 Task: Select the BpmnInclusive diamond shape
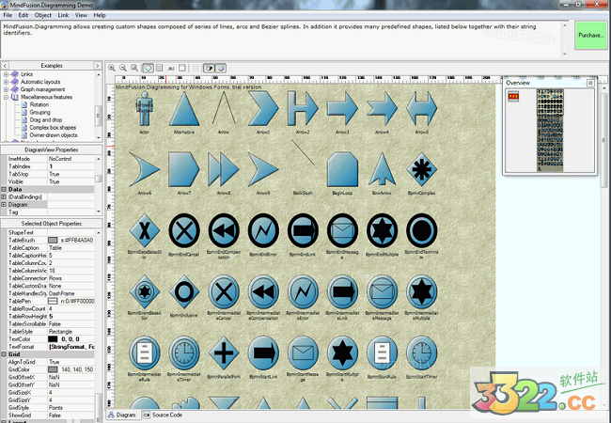click(x=184, y=291)
